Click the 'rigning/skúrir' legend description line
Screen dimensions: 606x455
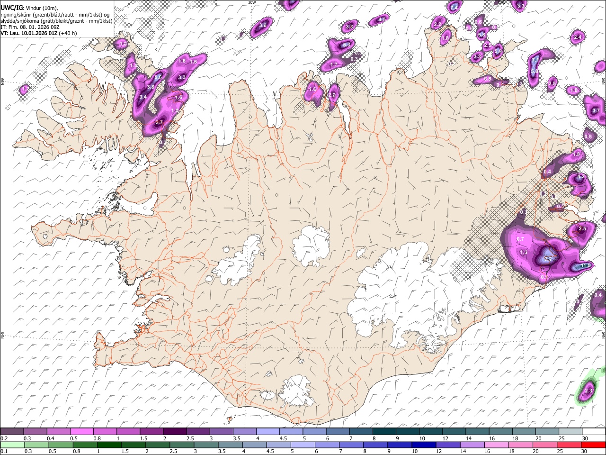tap(55, 15)
